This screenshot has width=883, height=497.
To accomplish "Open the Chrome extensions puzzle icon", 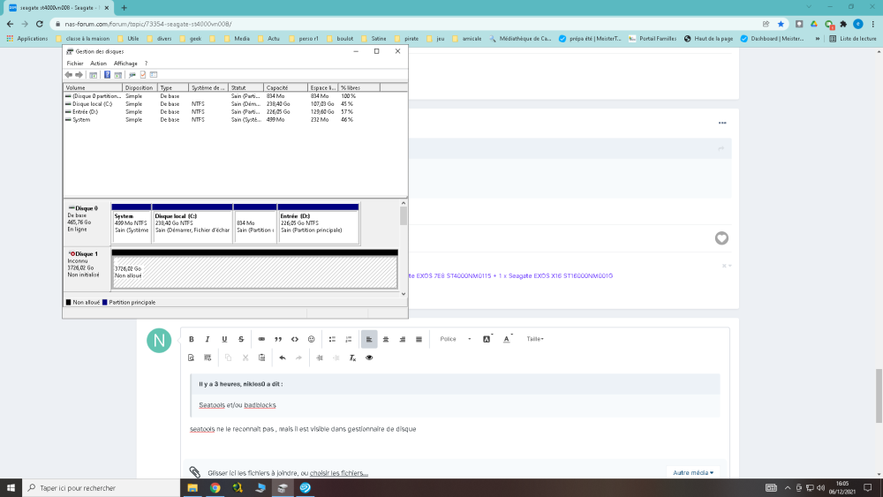I will pyautogui.click(x=843, y=24).
